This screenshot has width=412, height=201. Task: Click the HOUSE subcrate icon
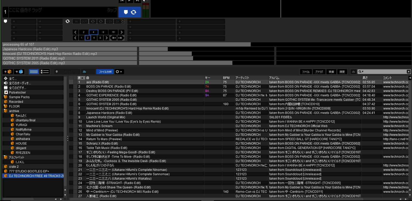coord(12,144)
